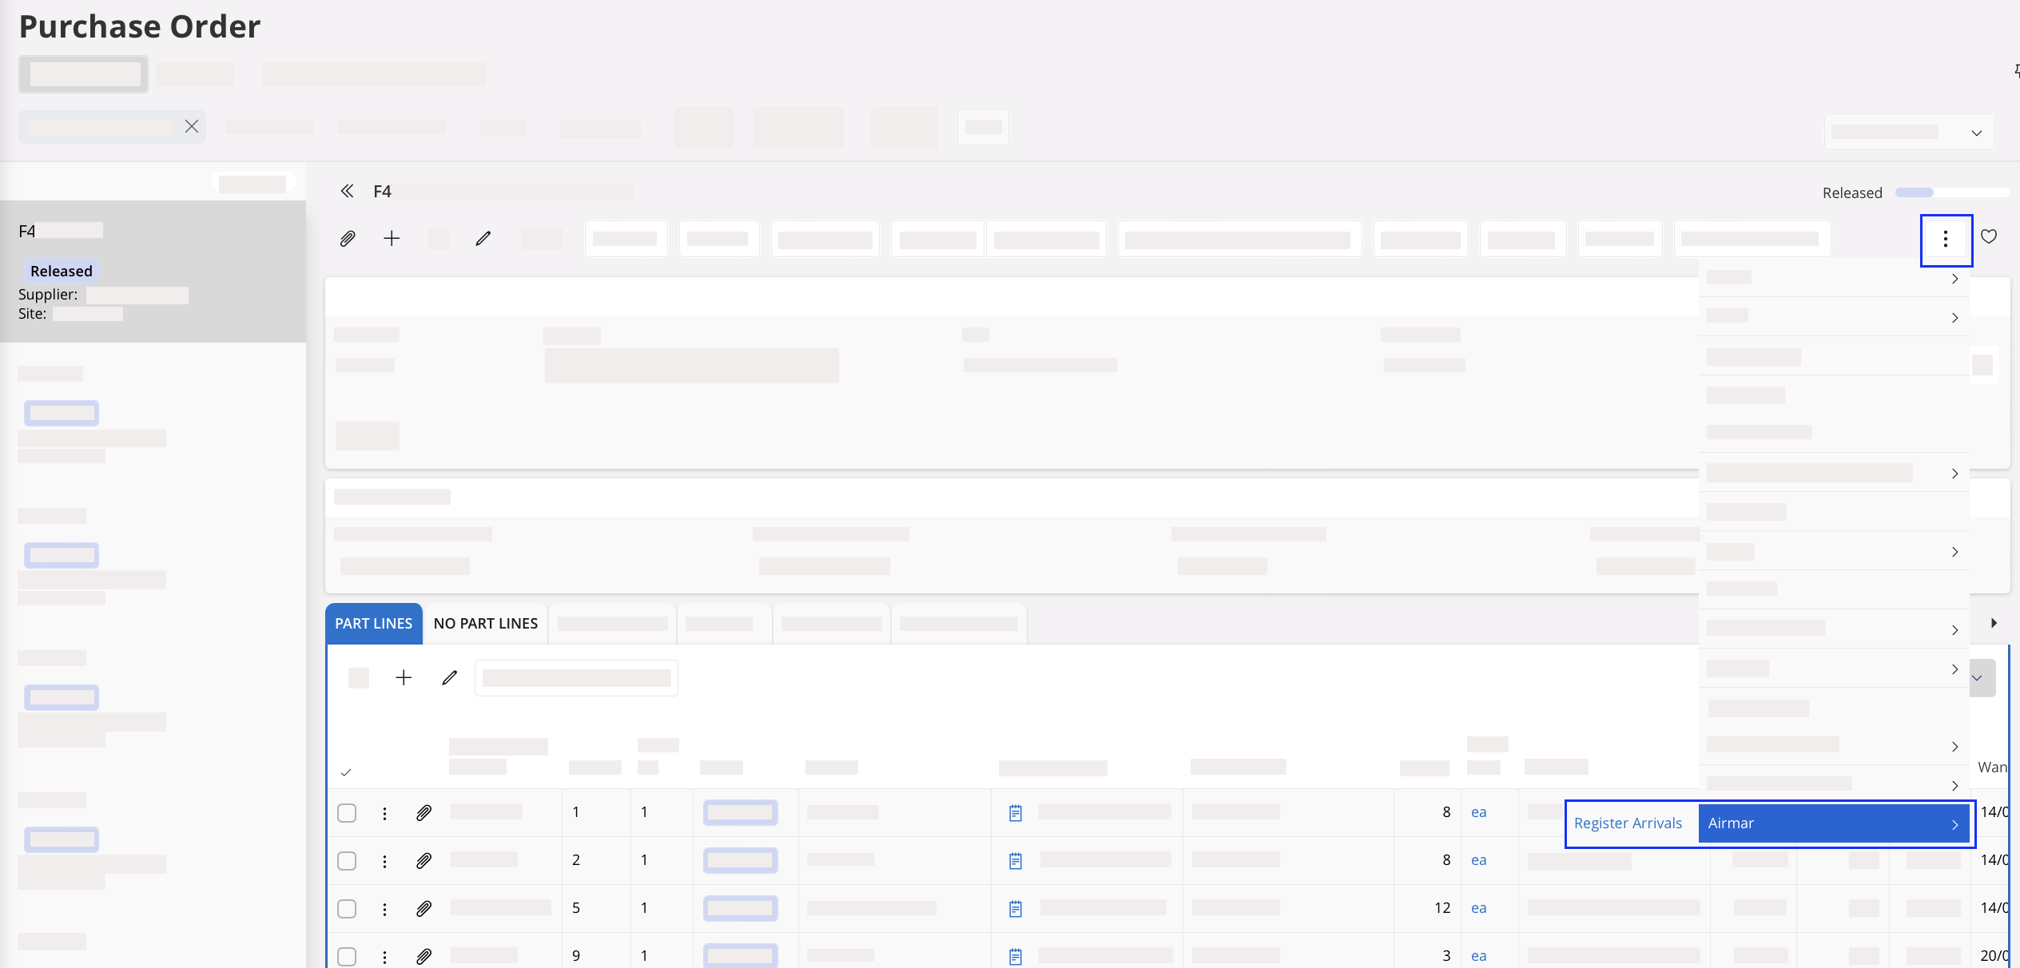Open the notes document icon for line 2
The image size is (2020, 968).
[1016, 861]
